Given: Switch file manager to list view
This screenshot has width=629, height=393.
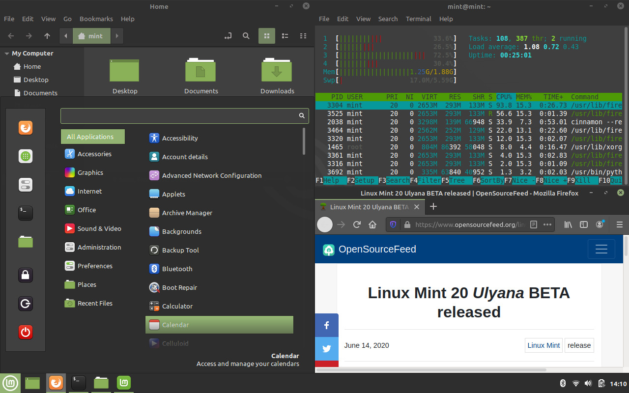Looking at the screenshot, I should (285, 36).
